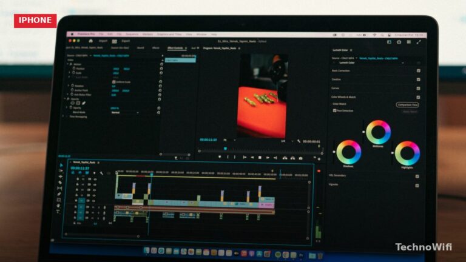This screenshot has height=262, width=466.
Task: Click the Shadows color wheel
Action: pos(349,152)
